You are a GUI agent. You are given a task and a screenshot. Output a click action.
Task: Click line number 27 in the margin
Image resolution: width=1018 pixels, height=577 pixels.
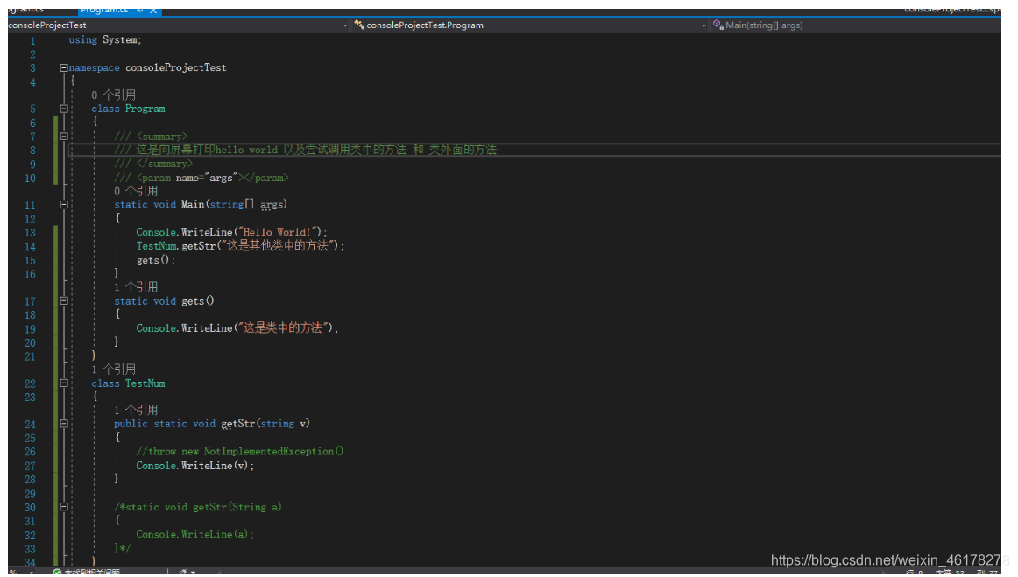pyautogui.click(x=30, y=466)
